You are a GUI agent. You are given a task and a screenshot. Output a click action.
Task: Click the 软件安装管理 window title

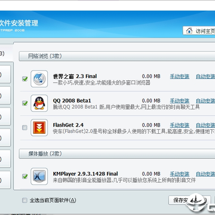click(x=19, y=23)
